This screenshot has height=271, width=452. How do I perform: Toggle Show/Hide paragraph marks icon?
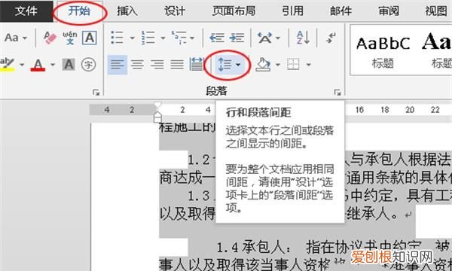pos(331,38)
